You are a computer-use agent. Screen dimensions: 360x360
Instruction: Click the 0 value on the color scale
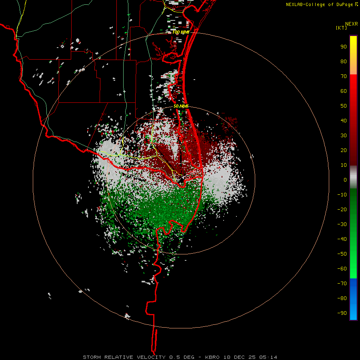tap(345, 180)
